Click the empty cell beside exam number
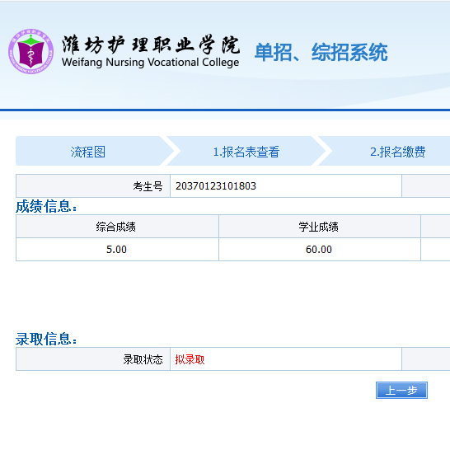 pyautogui.click(x=426, y=186)
